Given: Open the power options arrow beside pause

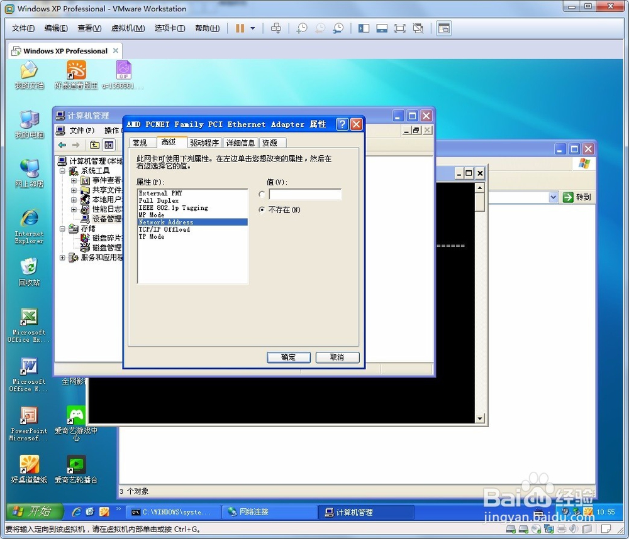Looking at the screenshot, I should click(x=253, y=28).
